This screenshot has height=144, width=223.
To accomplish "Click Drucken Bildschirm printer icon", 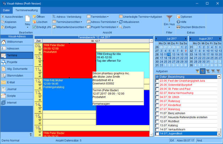I will (x=178, y=27).
